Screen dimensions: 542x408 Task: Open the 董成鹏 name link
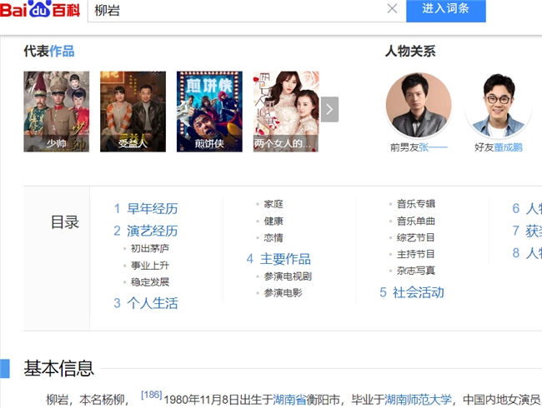[509, 147]
